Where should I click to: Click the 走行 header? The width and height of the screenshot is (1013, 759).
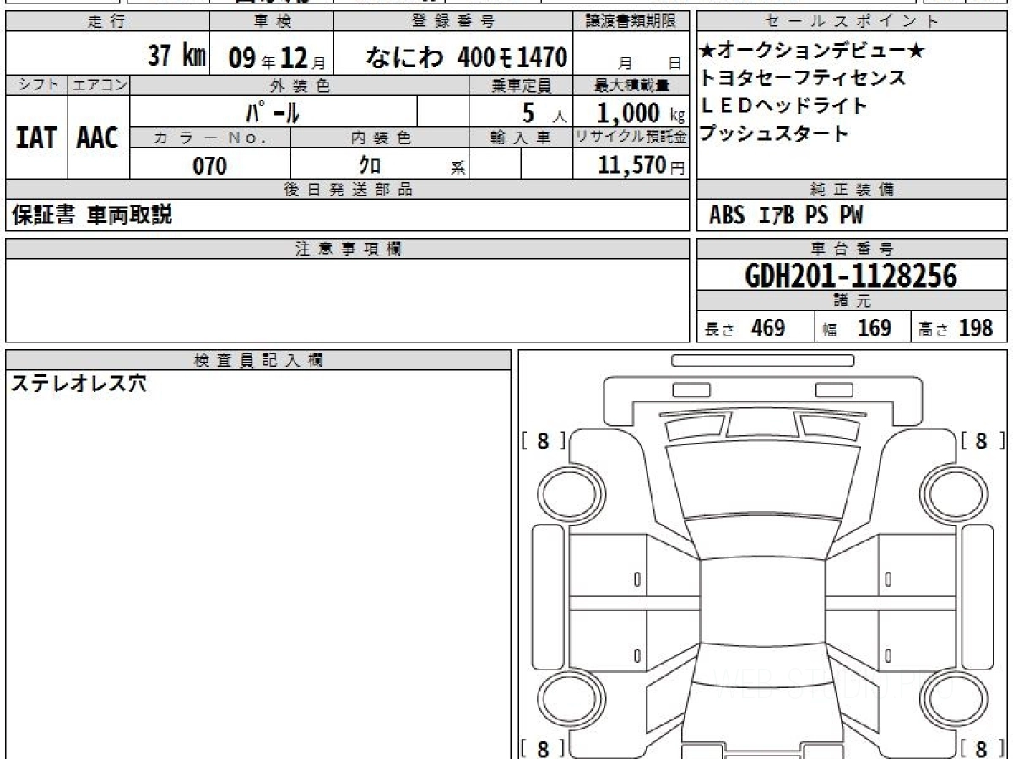[106, 23]
